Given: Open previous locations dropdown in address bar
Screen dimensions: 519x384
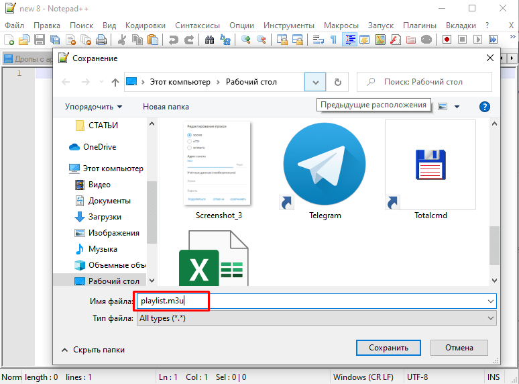Looking at the screenshot, I should pyautogui.click(x=315, y=82).
